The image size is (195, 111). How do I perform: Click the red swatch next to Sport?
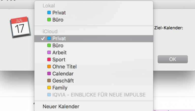coord(49,60)
